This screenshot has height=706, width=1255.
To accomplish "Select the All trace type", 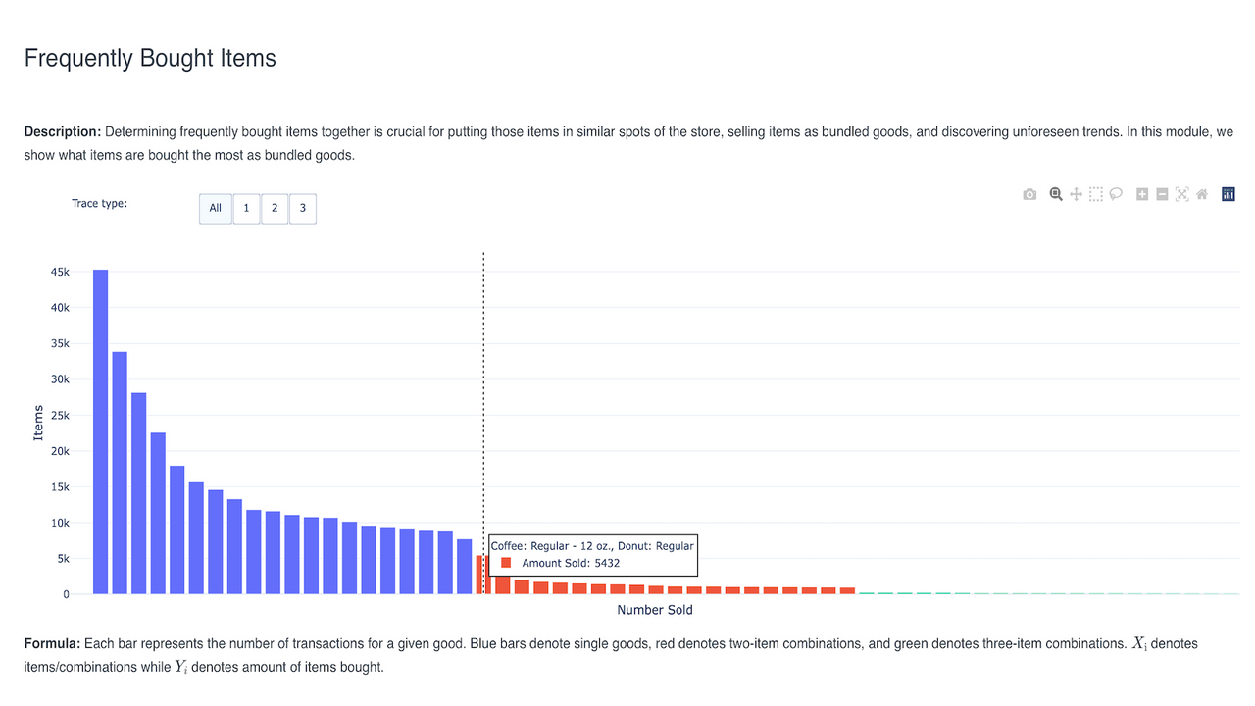I will pyautogui.click(x=216, y=208).
